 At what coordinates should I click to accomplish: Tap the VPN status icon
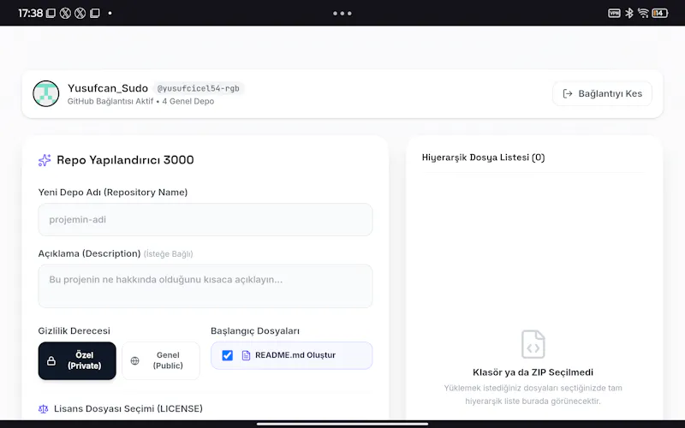614,13
